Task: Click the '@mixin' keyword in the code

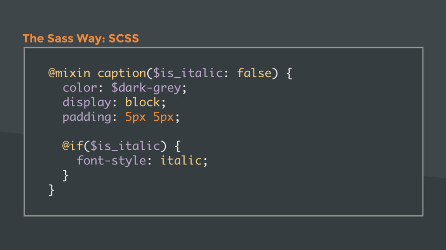Action: point(69,73)
